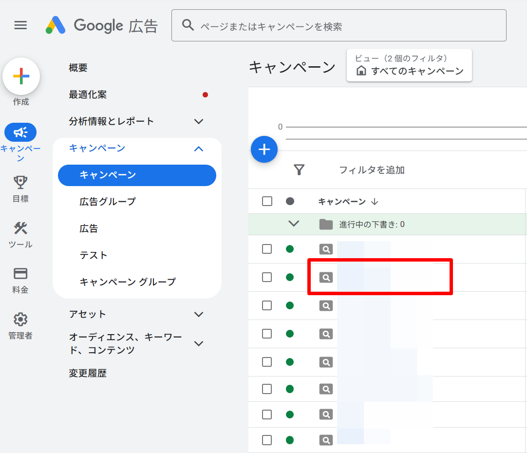Collapse the 進行中の下書き group chevron
The width and height of the screenshot is (527, 453).
click(293, 223)
